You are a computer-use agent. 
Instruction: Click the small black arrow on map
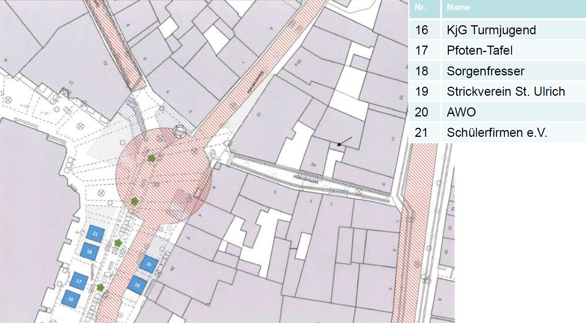pyautogui.click(x=344, y=142)
